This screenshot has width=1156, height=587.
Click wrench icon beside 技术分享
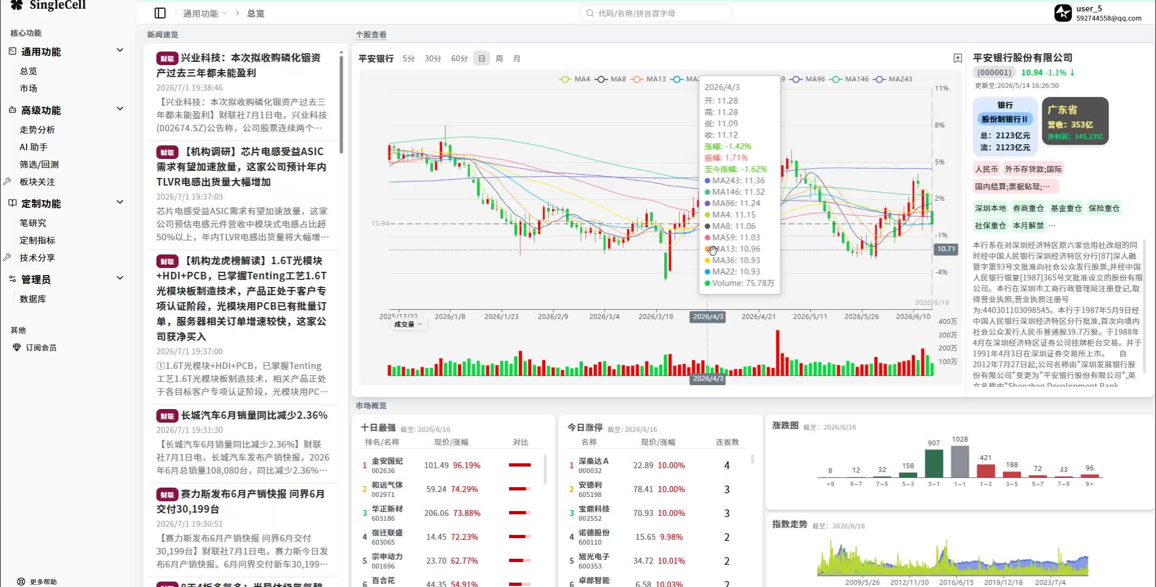tap(7, 257)
